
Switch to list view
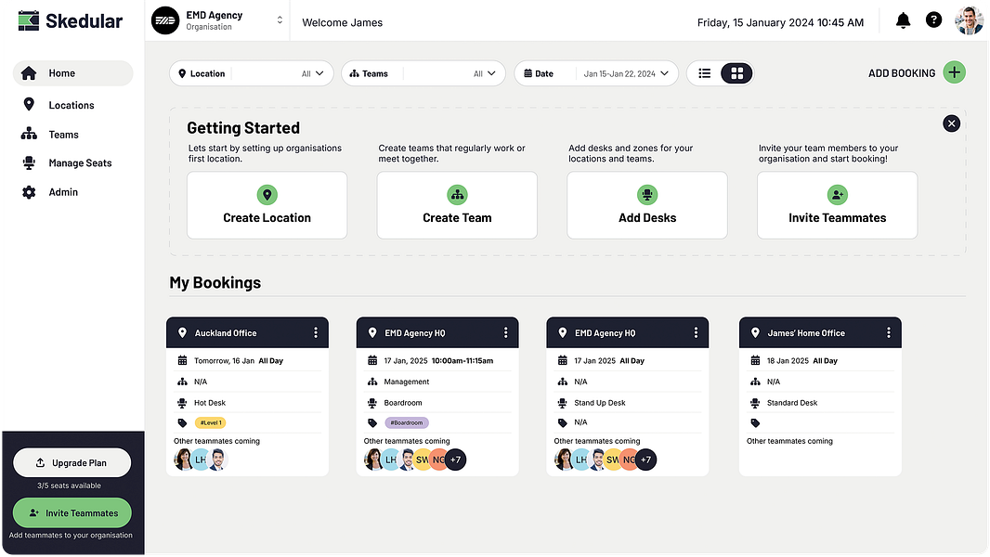tap(705, 73)
